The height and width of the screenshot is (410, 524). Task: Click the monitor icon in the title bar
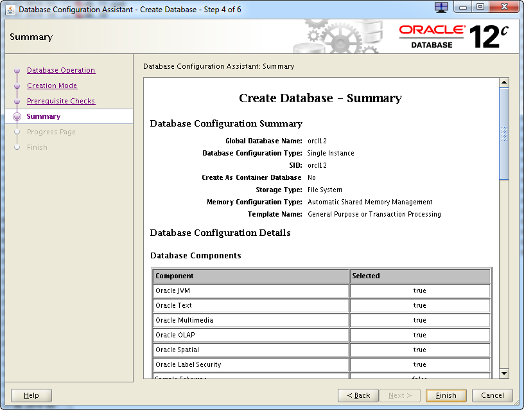pos(441,7)
